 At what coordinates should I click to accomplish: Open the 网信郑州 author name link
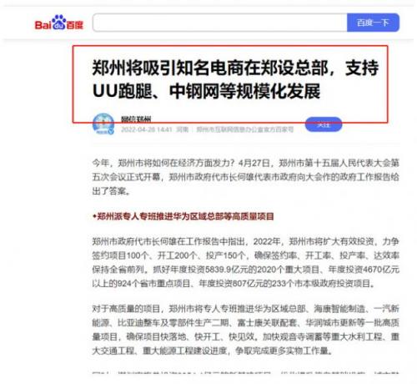136,119
